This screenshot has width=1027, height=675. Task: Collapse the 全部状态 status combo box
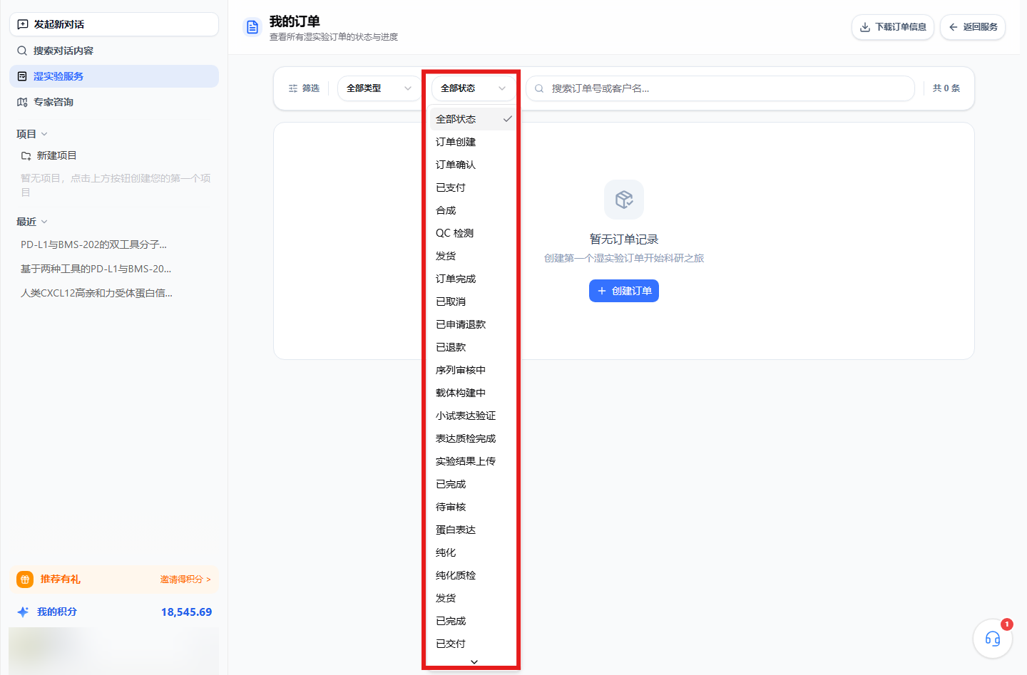pos(474,88)
